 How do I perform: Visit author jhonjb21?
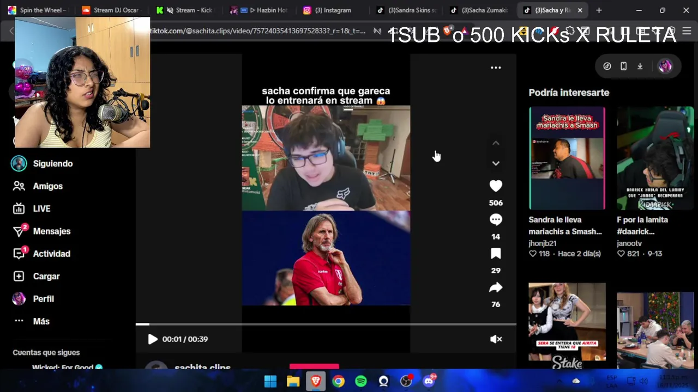pos(542,243)
